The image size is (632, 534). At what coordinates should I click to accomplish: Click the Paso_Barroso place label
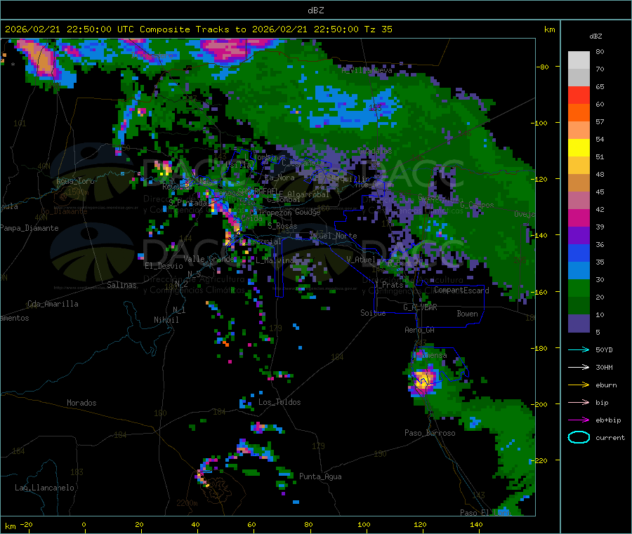click(430, 433)
